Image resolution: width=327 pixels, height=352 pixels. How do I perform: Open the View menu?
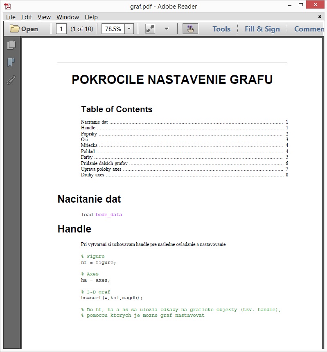pyautogui.click(x=44, y=17)
